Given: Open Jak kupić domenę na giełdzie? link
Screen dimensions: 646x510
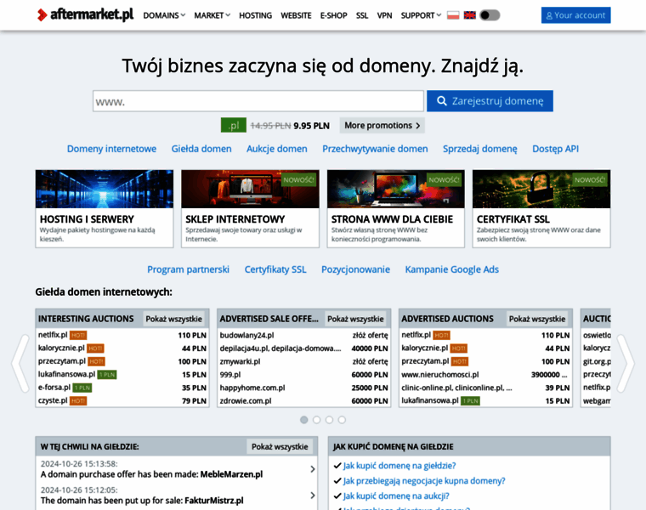Looking at the screenshot, I should click(399, 466).
